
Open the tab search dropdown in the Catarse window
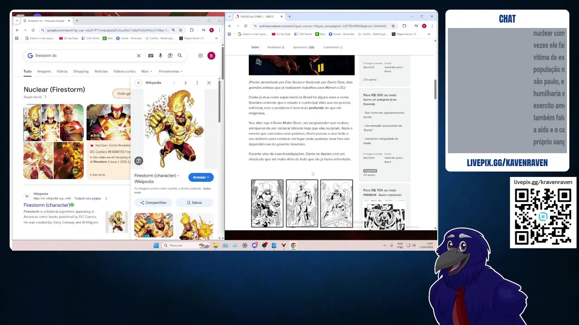tap(230, 16)
